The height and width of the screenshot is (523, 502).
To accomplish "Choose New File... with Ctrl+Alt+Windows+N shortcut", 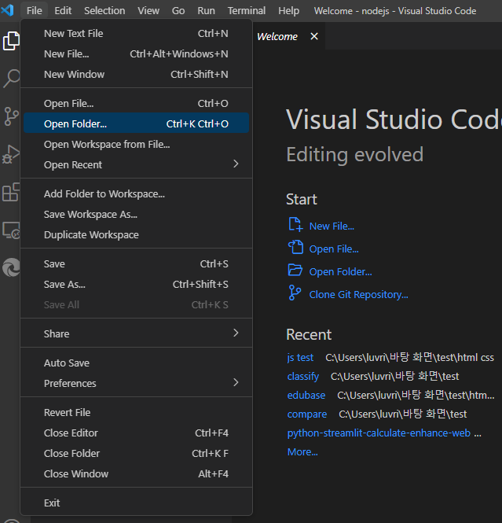I will coord(136,53).
